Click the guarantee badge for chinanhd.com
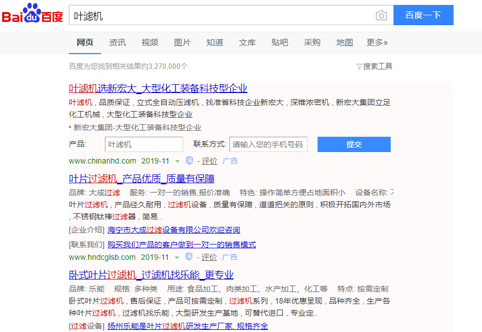 click(189, 160)
